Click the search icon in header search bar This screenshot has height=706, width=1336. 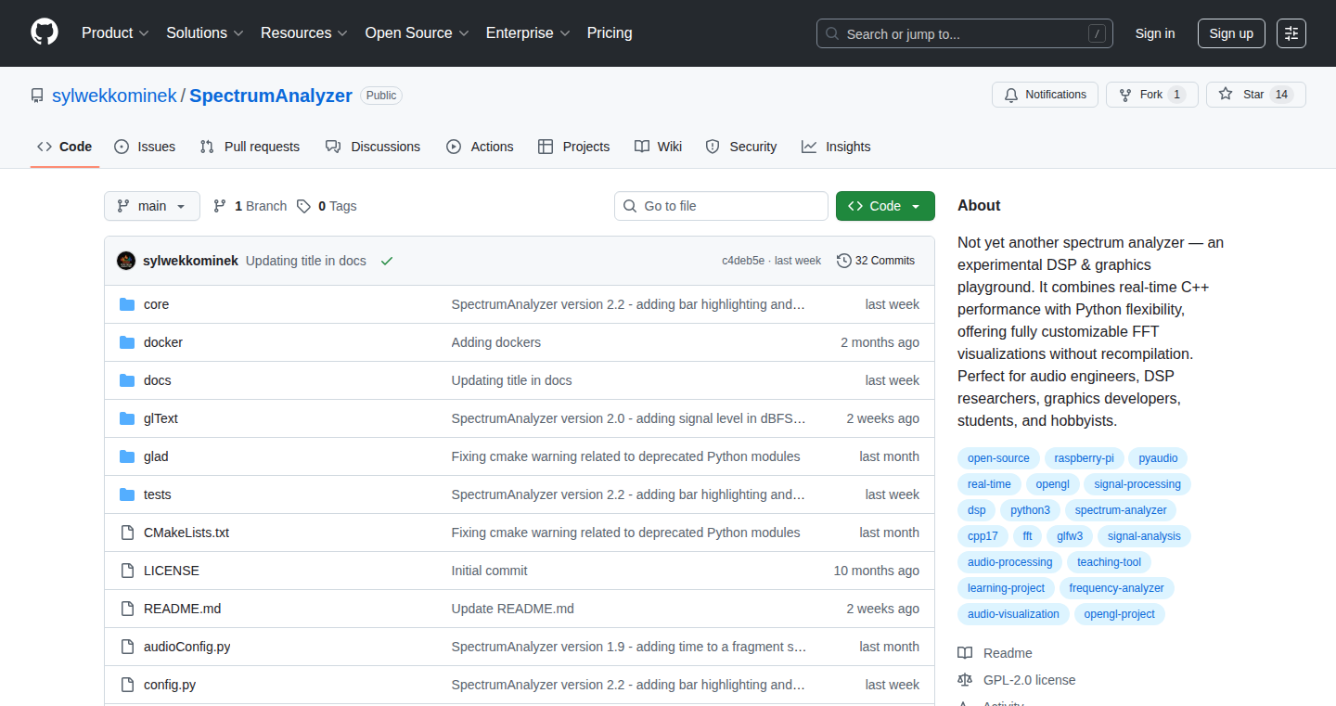point(833,34)
